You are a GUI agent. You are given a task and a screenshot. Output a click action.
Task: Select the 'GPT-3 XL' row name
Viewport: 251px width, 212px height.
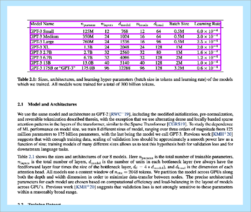pyautogui.click(x=40, y=47)
